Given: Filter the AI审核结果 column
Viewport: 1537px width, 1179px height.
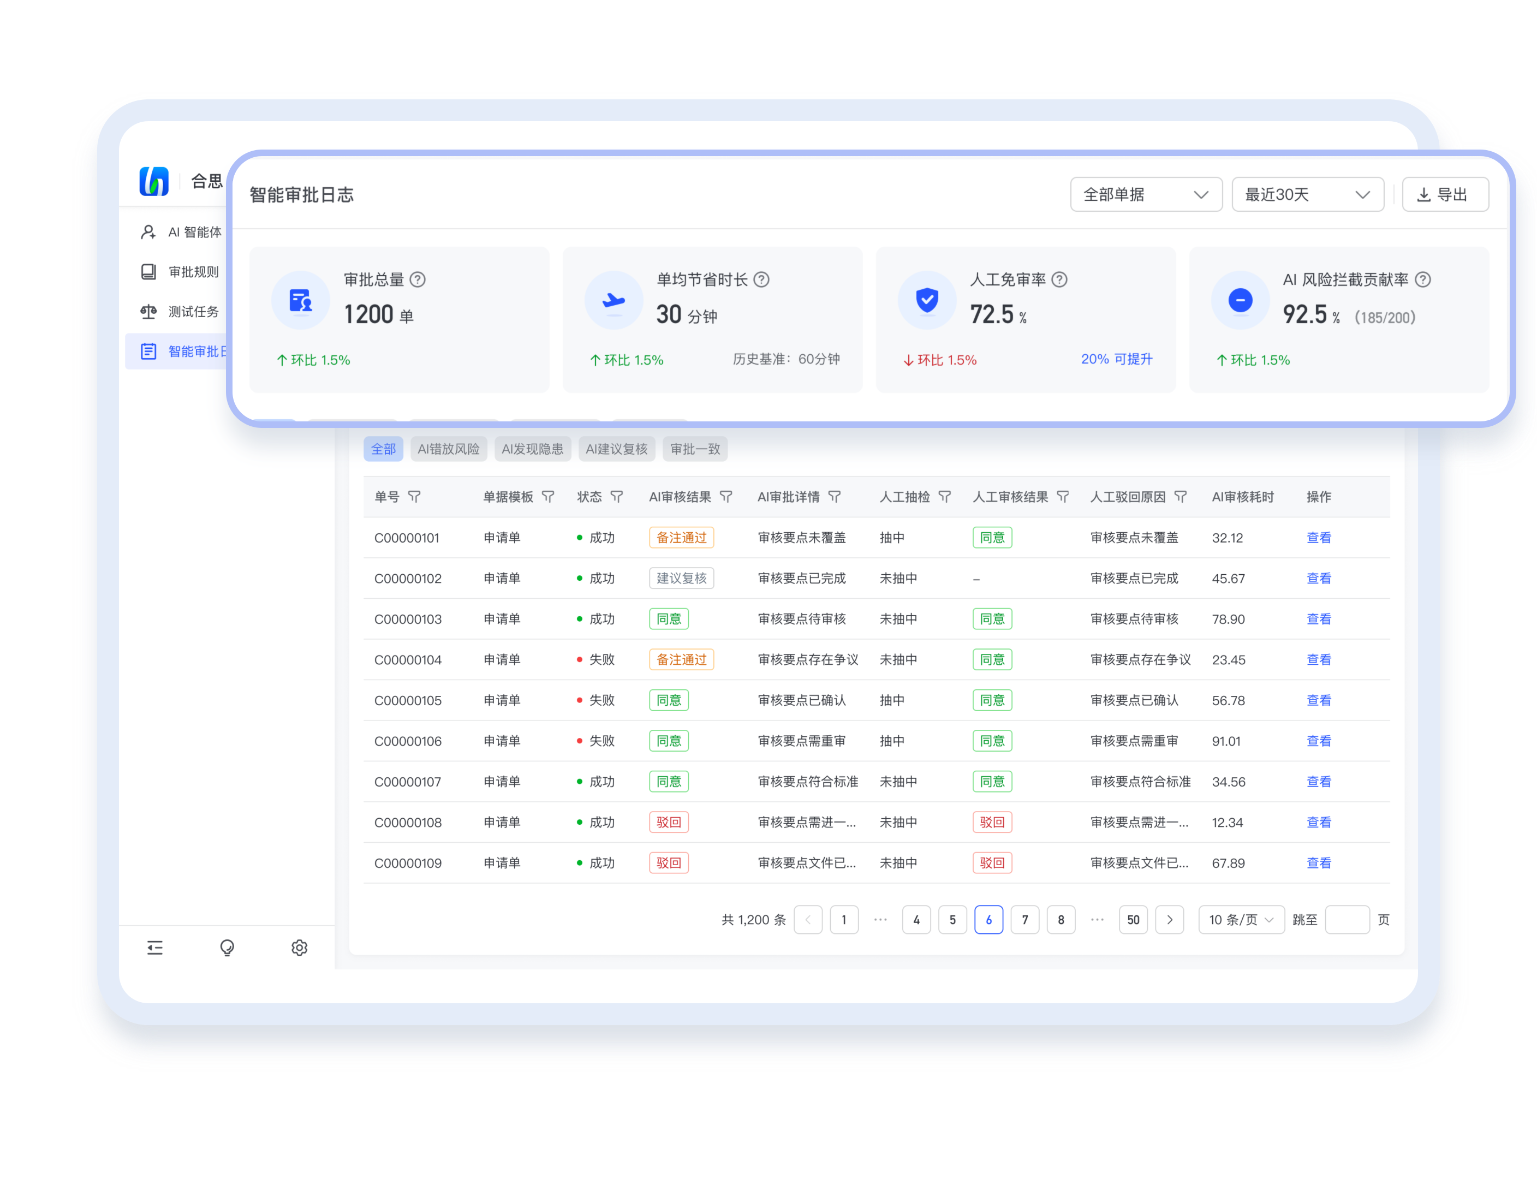Looking at the screenshot, I should pos(726,497).
